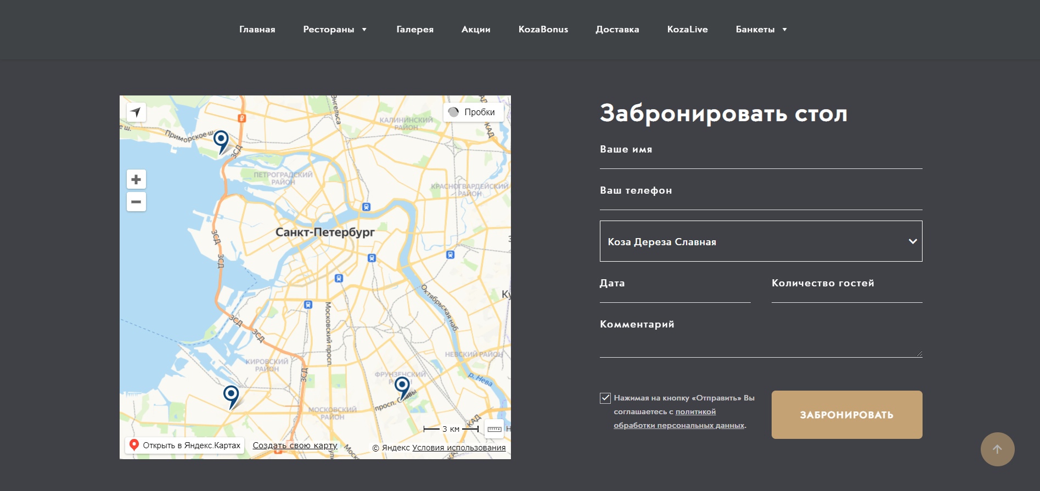Expand the Банкеты menu
The height and width of the screenshot is (491, 1040).
[x=761, y=29]
